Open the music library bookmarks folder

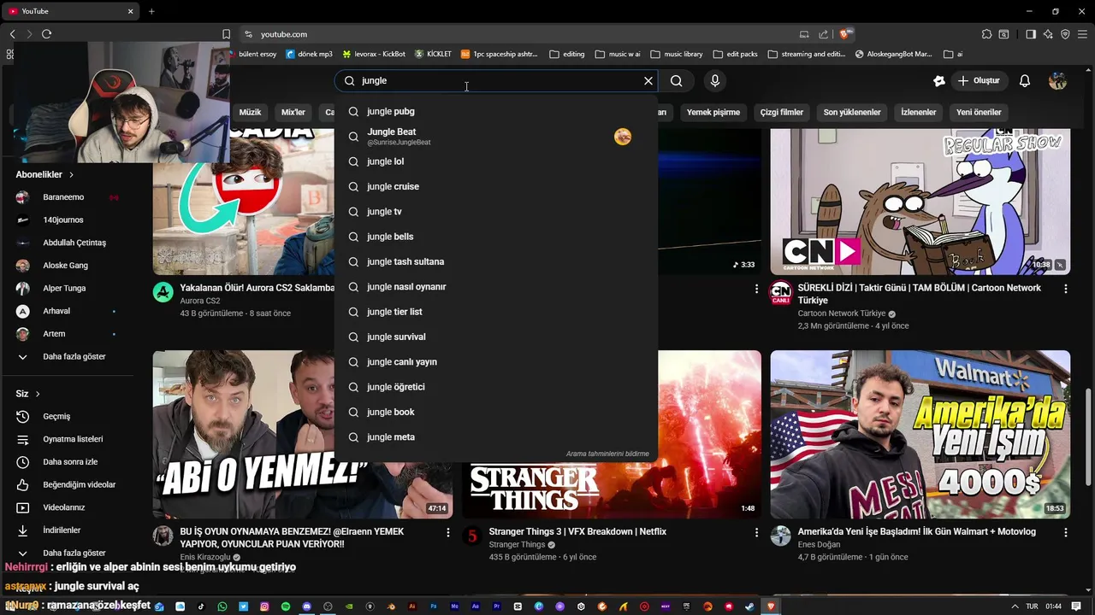677,54
